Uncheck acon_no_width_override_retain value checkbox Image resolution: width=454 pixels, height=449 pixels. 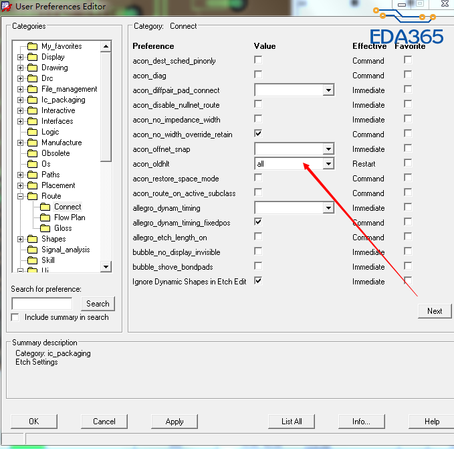[x=258, y=134]
